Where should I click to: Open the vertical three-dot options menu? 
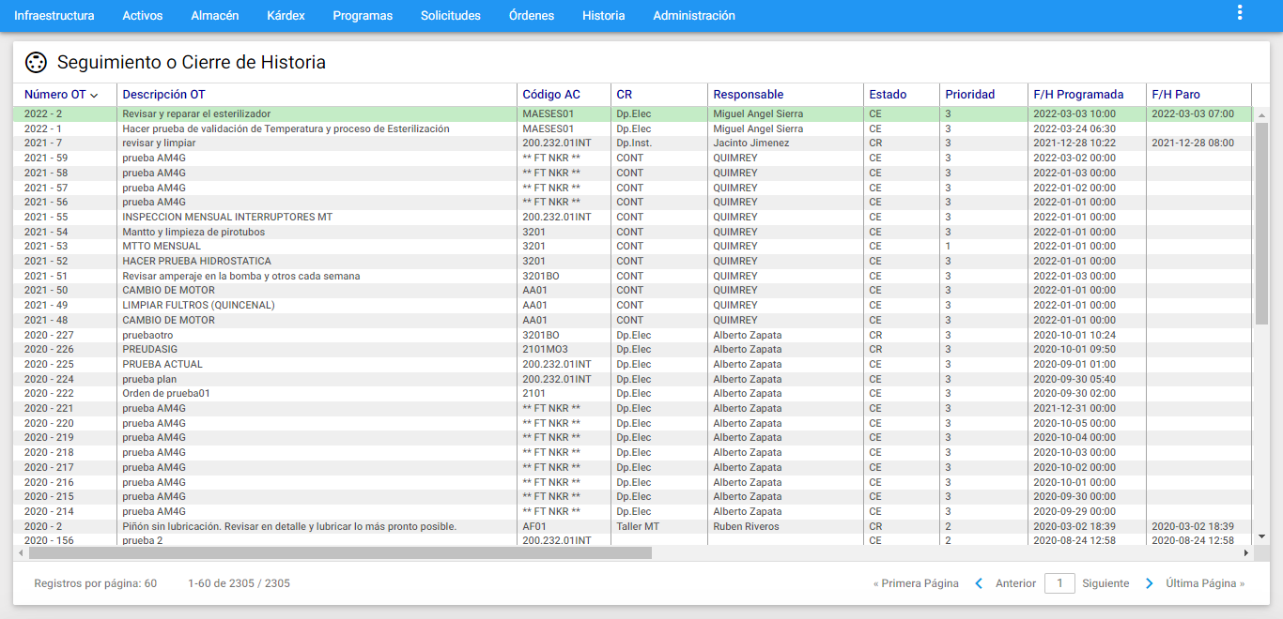pos(1240,13)
